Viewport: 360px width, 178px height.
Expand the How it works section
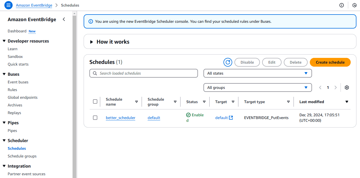click(92, 42)
